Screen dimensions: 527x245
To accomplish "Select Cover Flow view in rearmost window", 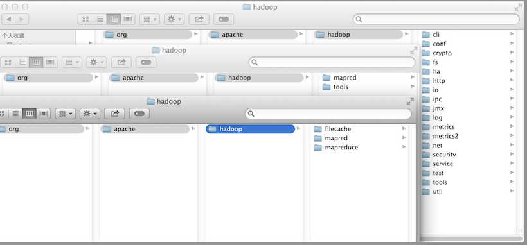I will pyautogui.click(x=128, y=19).
